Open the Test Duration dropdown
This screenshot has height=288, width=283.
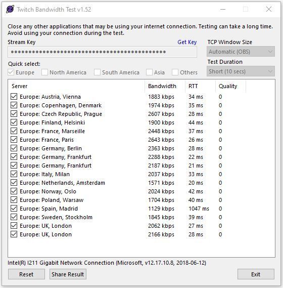pyautogui.click(x=241, y=71)
